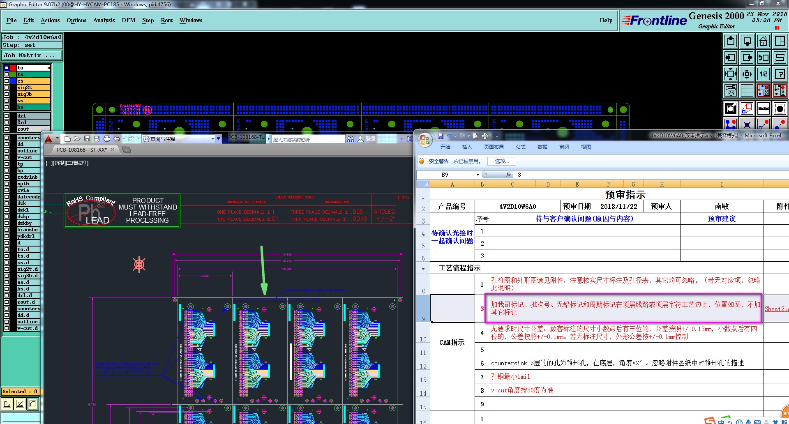Viewport: 789px width, 424px height.
Task: Click the 1:2 scale icon
Action: point(764,74)
